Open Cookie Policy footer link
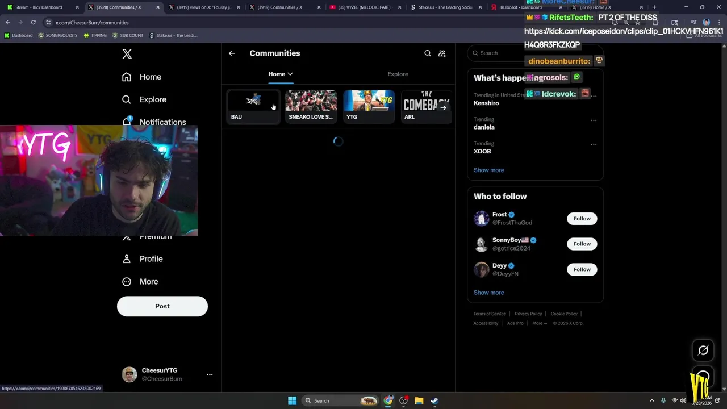Viewport: 727px width, 409px height. tap(564, 314)
